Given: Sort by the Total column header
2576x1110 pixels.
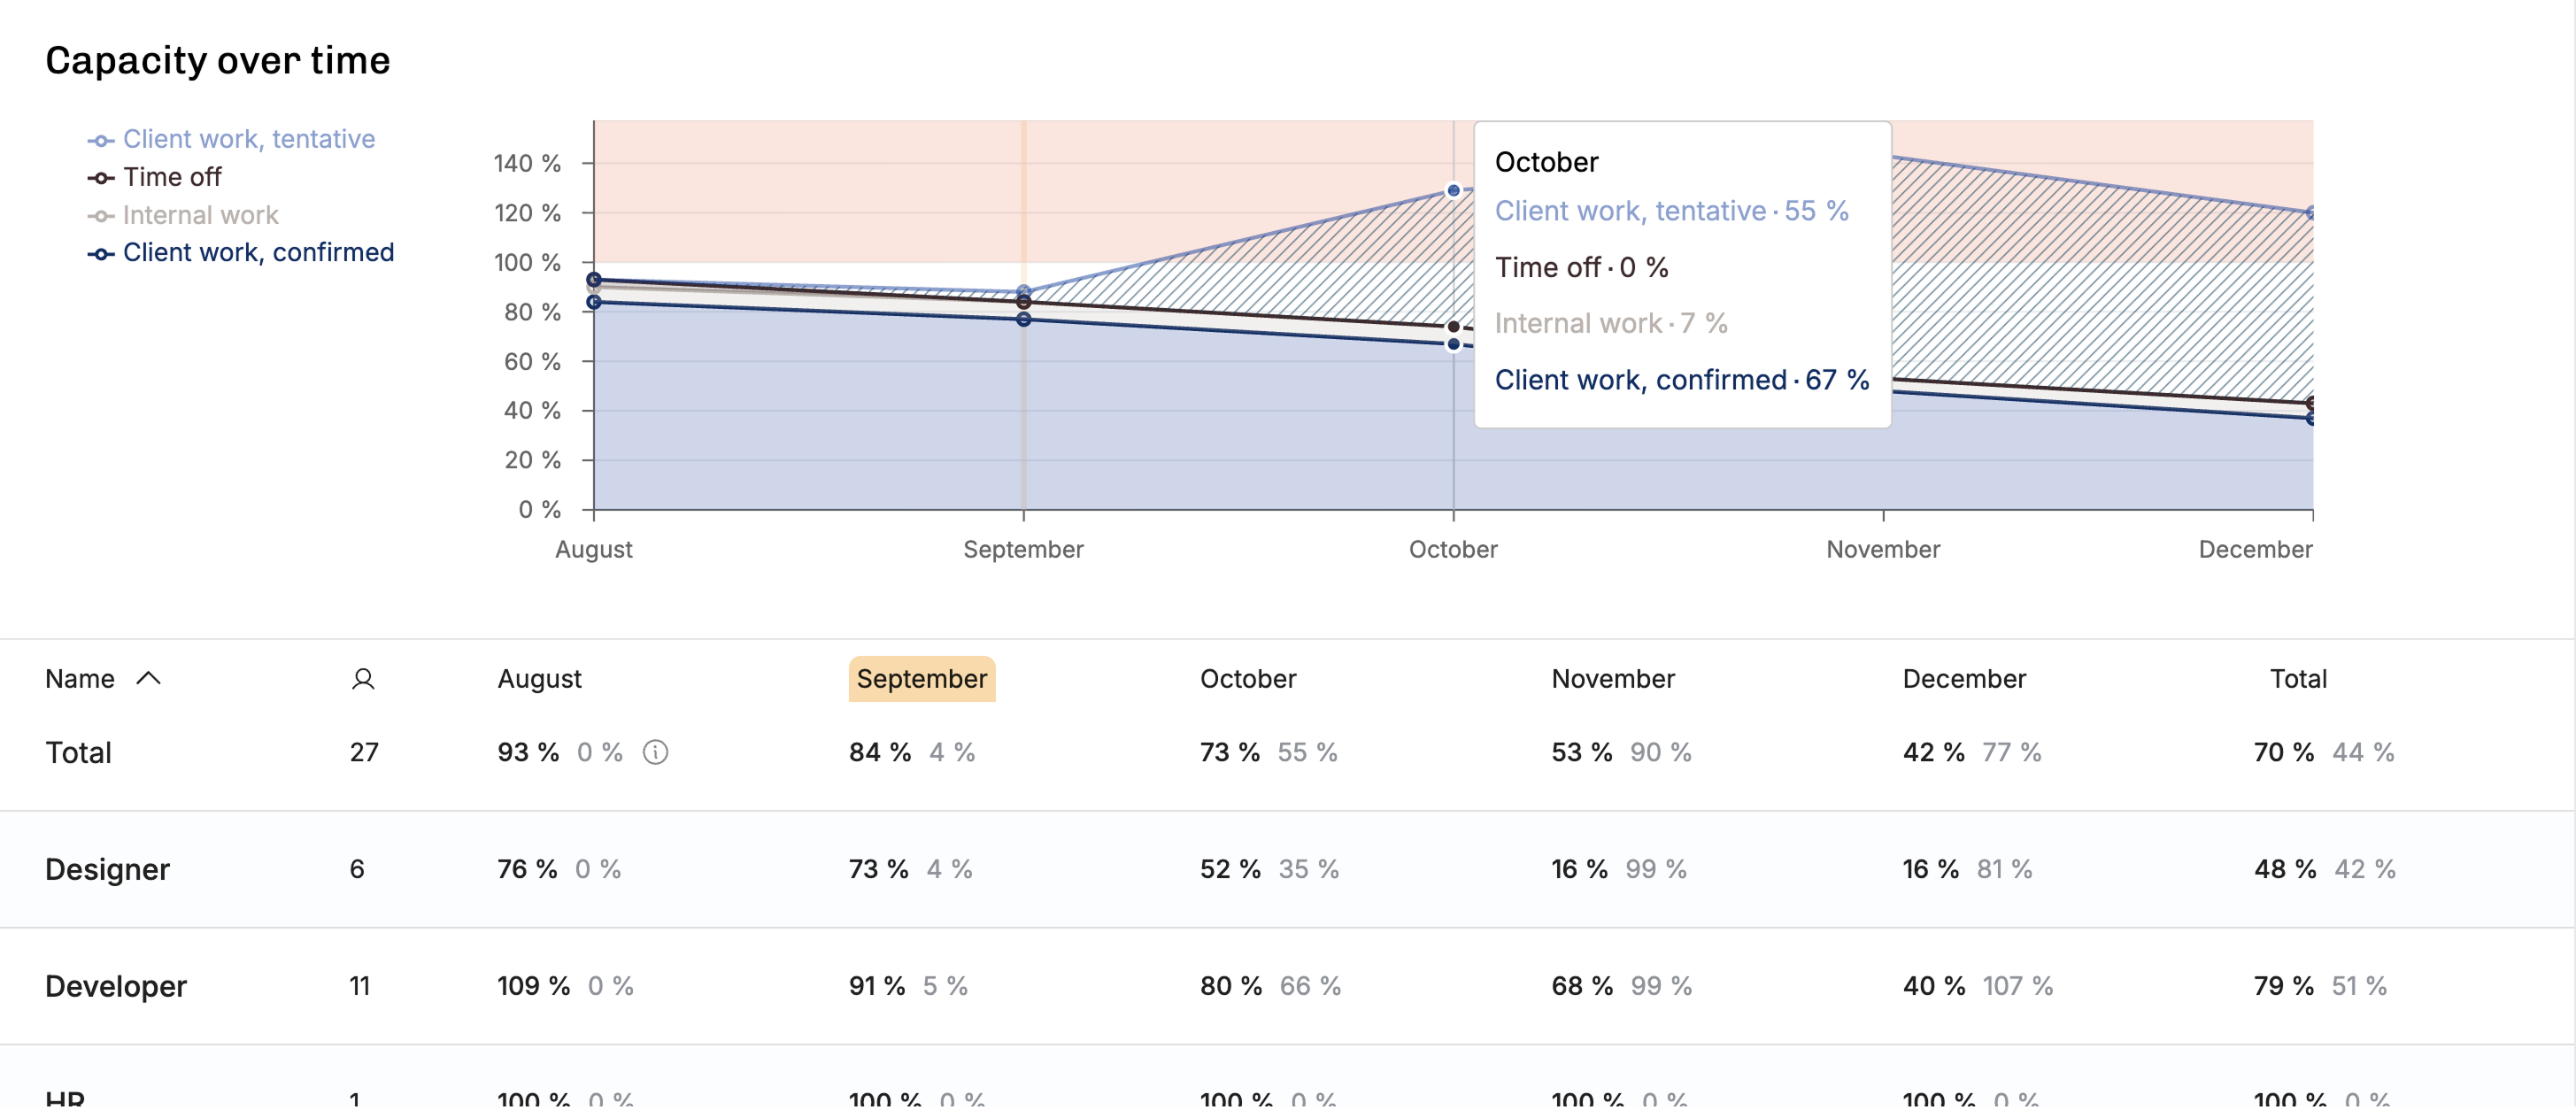Looking at the screenshot, I should click(x=2298, y=679).
